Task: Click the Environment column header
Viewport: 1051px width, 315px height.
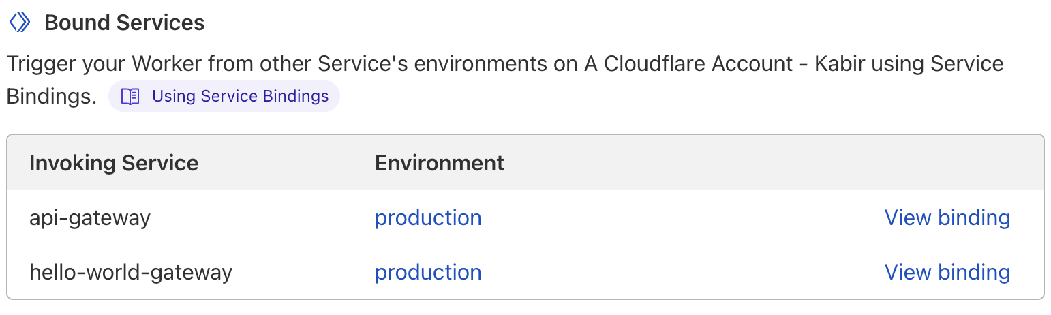Action: 440,164
